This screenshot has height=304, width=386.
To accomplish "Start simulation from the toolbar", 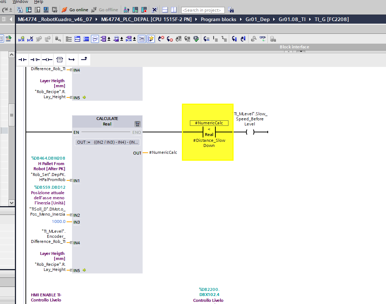I will [46, 10].
